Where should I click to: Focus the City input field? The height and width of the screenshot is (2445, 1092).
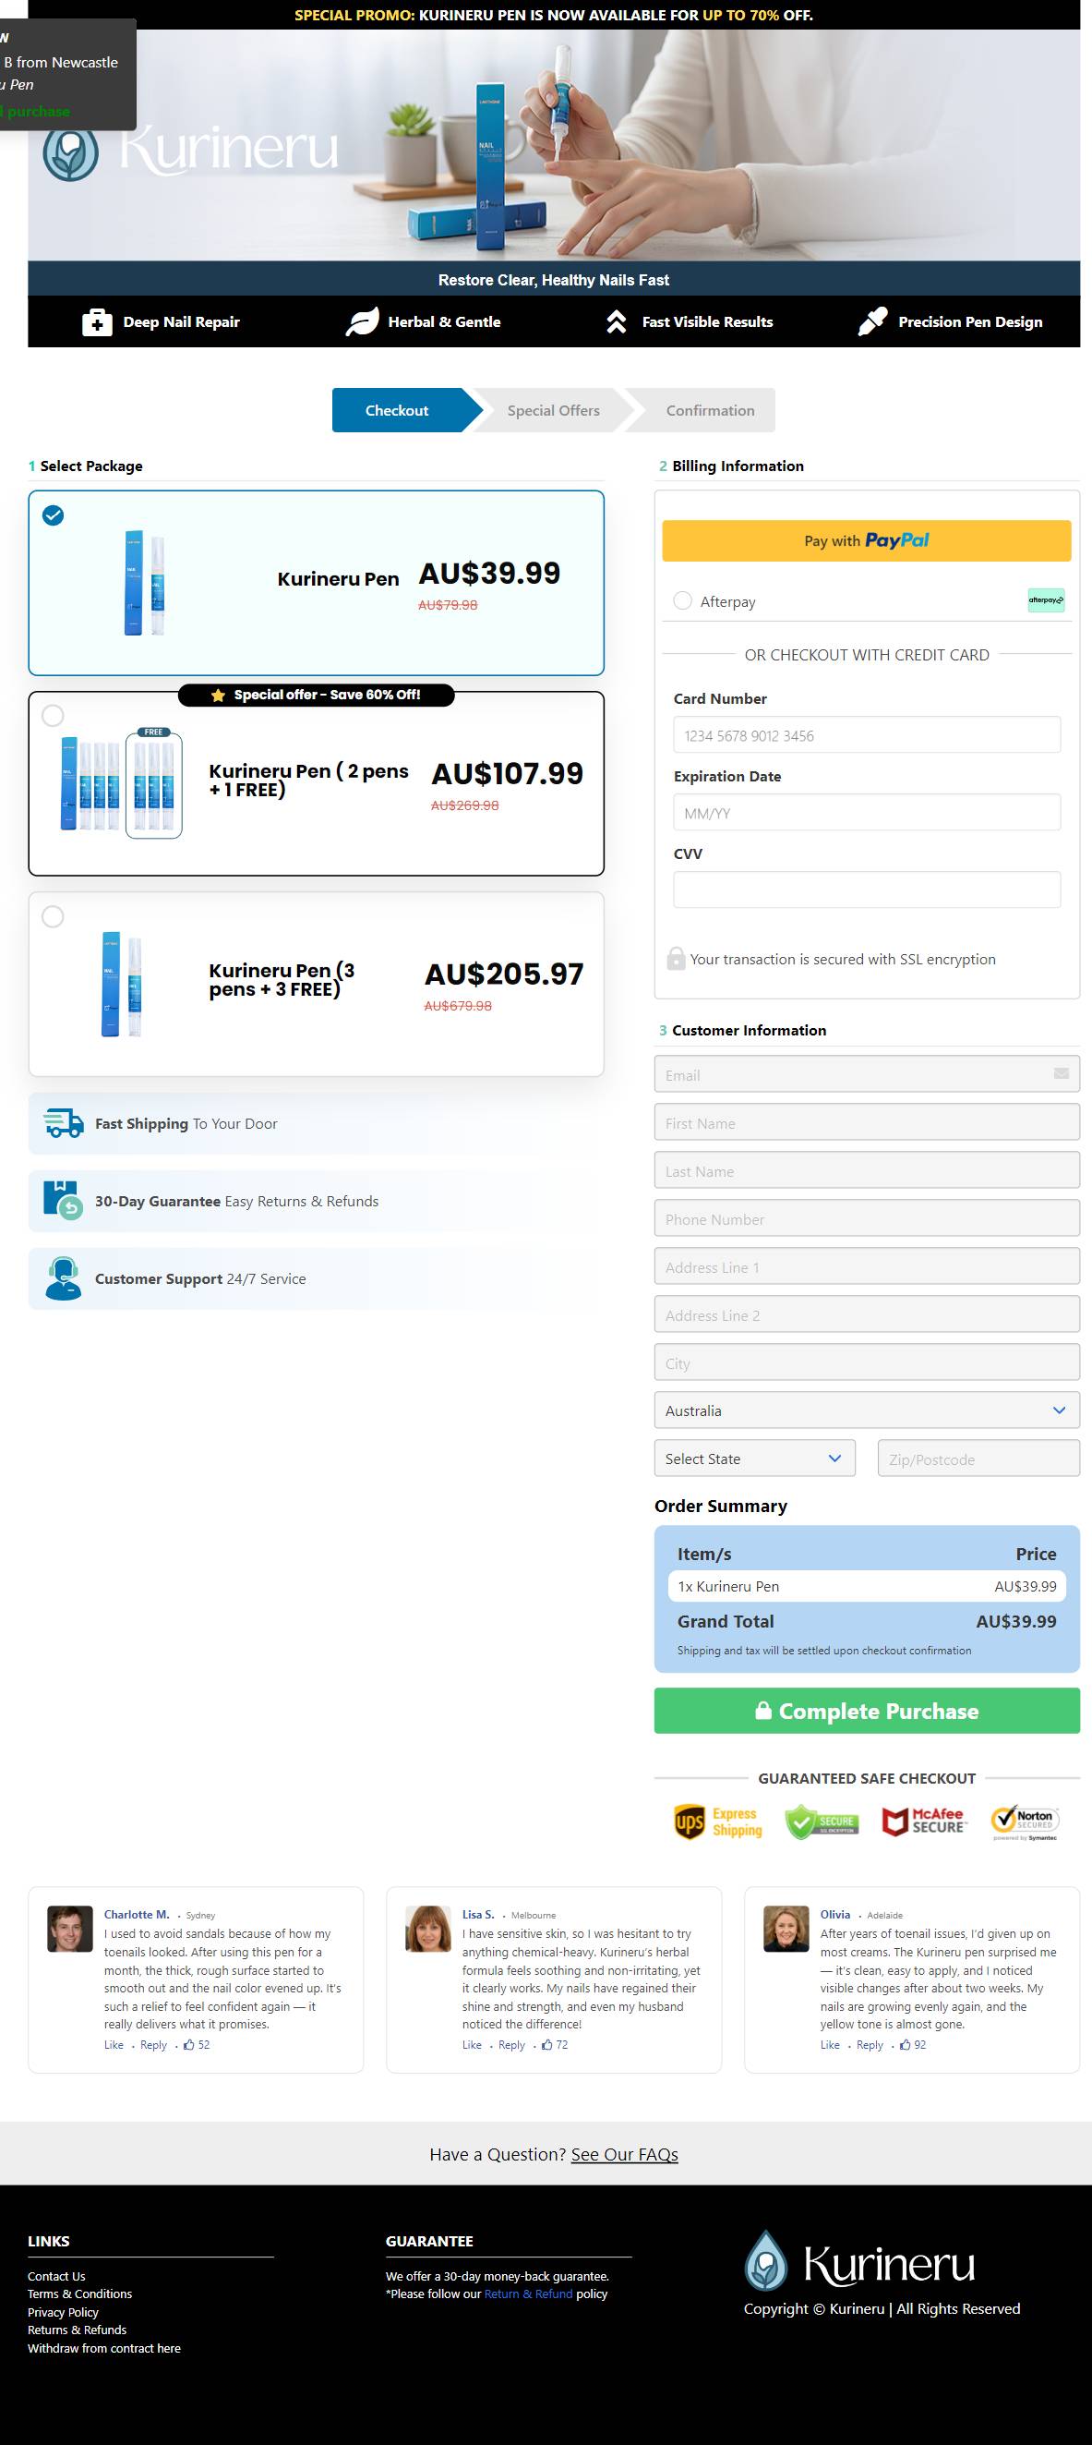[x=866, y=1362]
